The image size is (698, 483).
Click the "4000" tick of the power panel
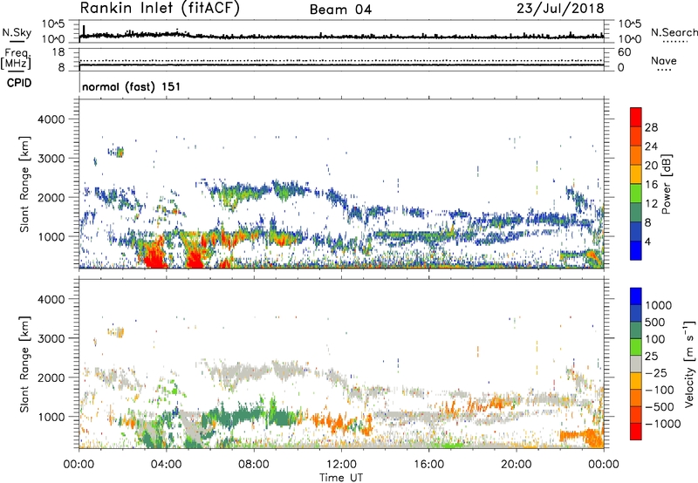pyautogui.click(x=51, y=119)
